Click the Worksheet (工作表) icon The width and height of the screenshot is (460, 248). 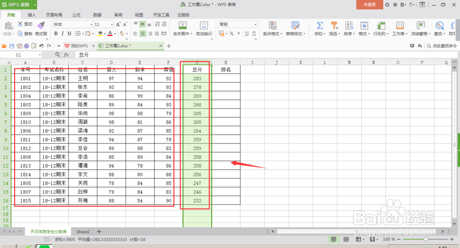coord(400,26)
